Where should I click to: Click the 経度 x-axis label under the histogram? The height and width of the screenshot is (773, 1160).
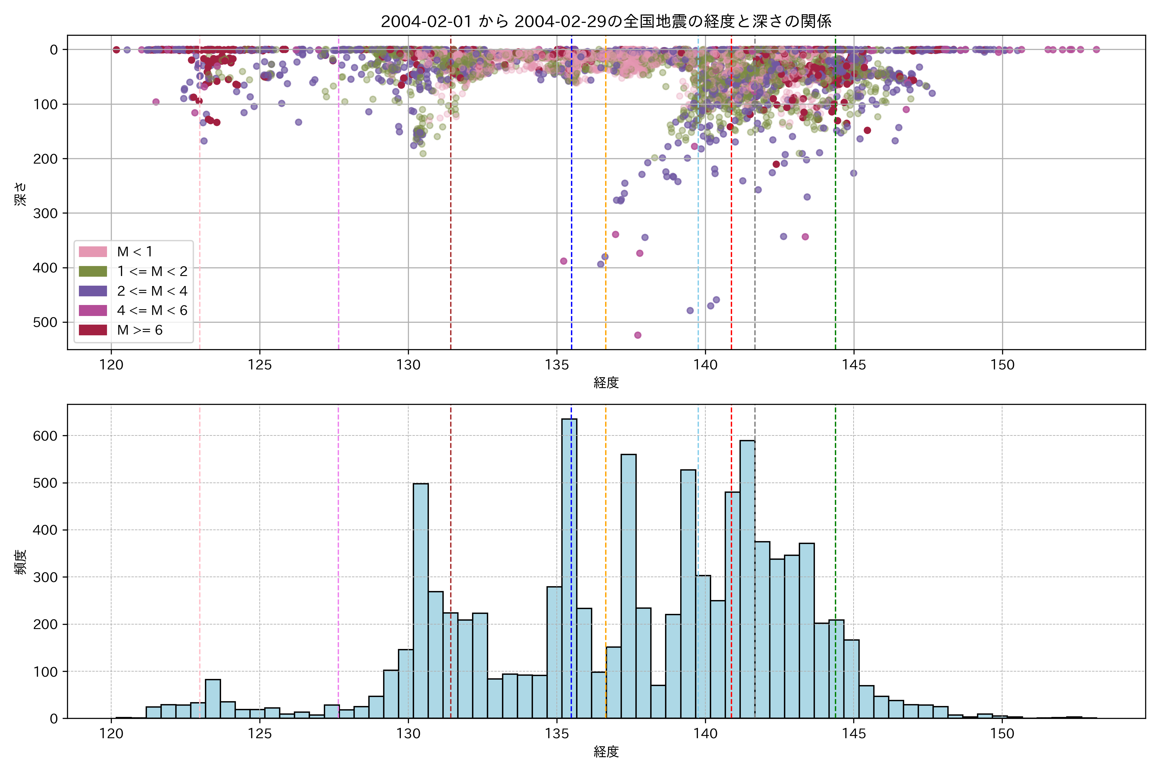click(x=606, y=751)
